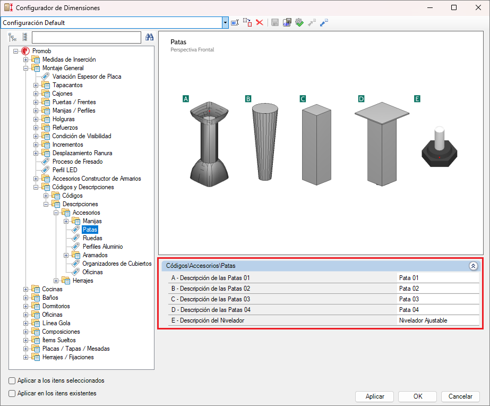Check Aplicar en los itens existentes

(x=12, y=393)
